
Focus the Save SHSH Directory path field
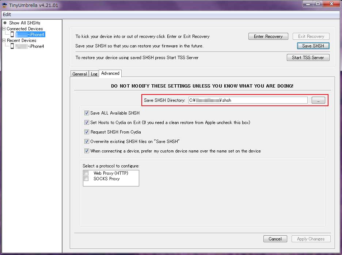coord(248,100)
